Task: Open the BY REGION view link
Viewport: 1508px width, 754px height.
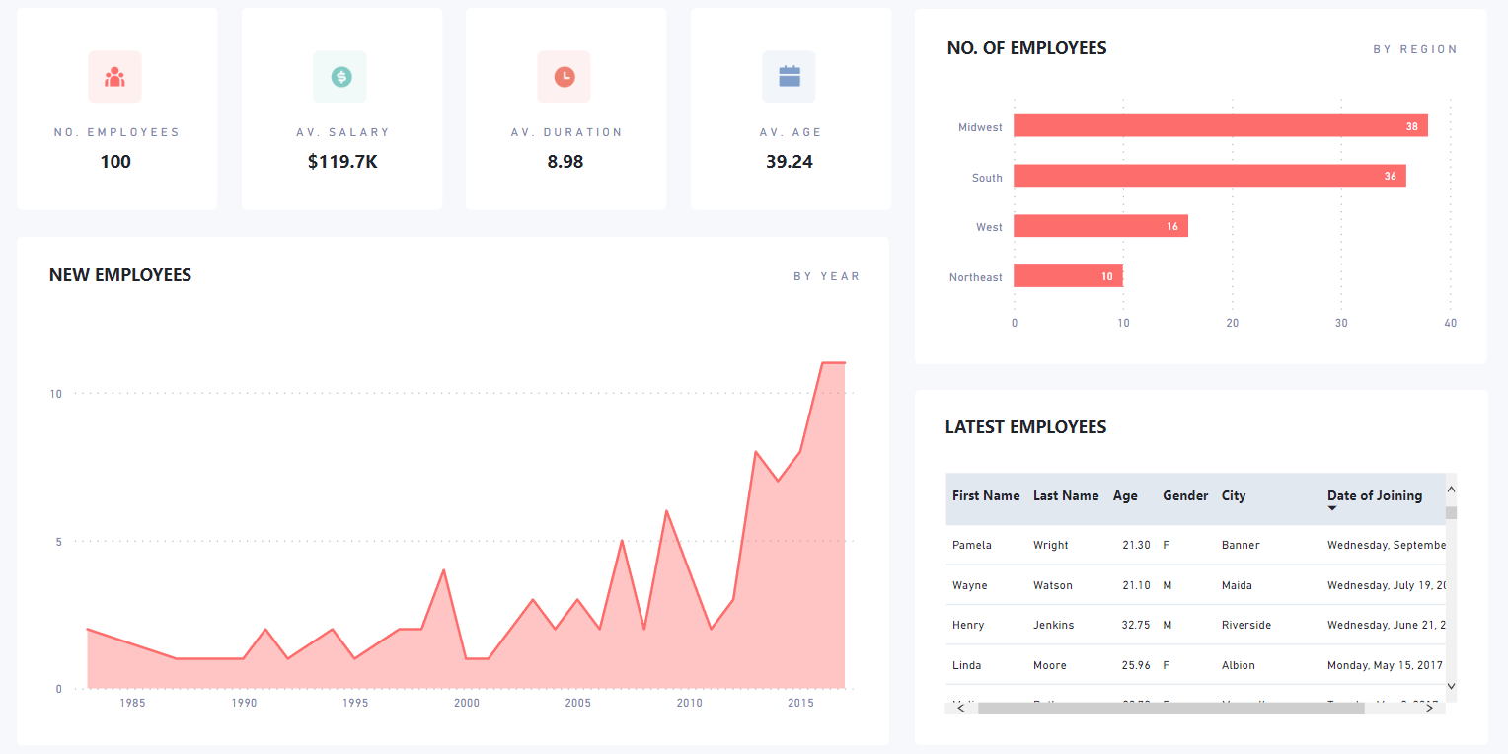Action: point(1415,48)
